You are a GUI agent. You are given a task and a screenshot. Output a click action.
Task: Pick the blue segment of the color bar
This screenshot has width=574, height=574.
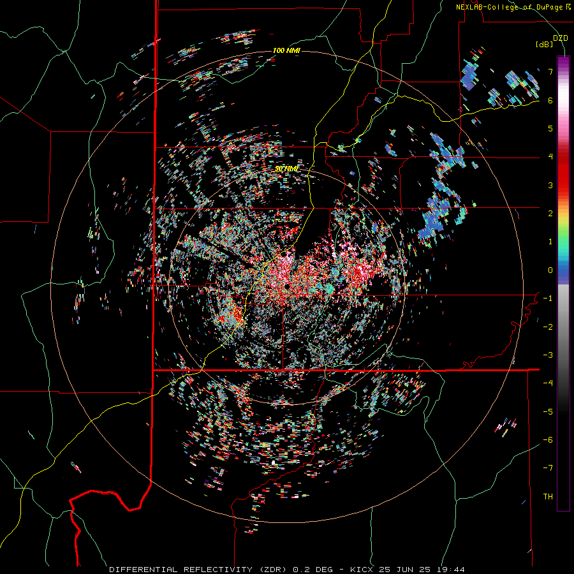pyautogui.click(x=563, y=273)
